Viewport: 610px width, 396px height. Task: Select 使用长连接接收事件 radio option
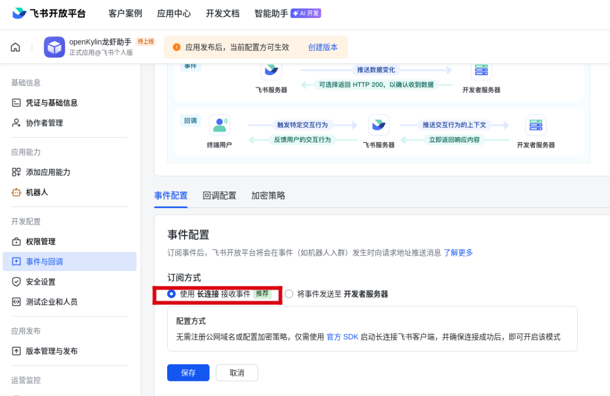172,294
